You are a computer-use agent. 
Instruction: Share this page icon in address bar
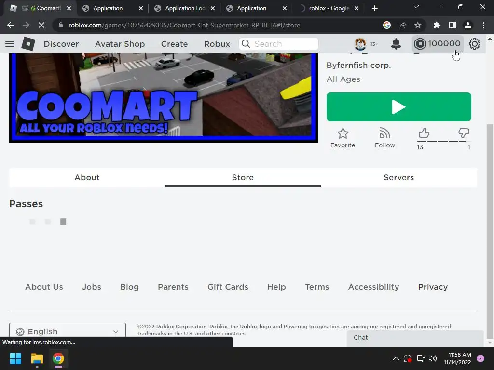(x=402, y=25)
